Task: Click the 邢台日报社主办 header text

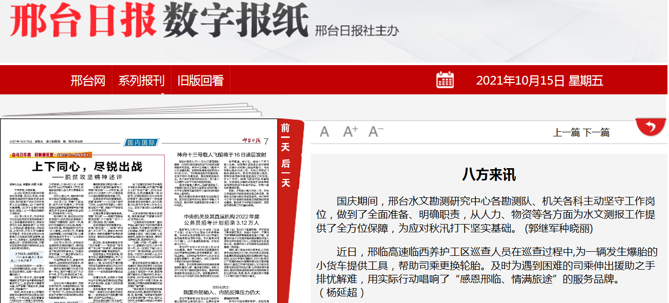Action: pyautogui.click(x=357, y=30)
